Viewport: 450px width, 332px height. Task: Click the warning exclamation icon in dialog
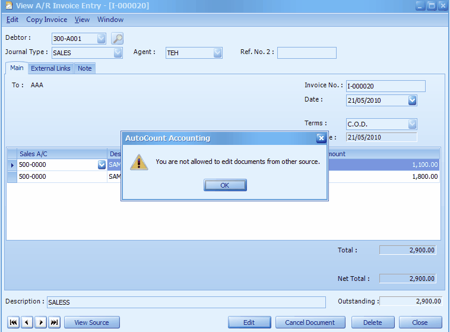point(139,163)
